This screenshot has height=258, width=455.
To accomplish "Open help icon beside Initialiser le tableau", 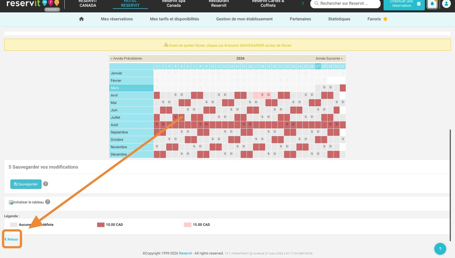I will [48, 202].
